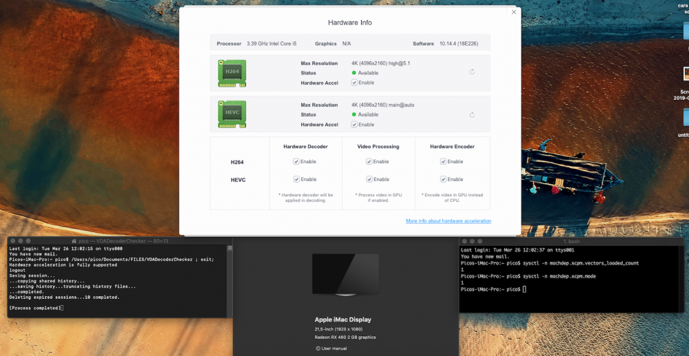
Task: Toggle HEVC Hardware Encoder Enable
Action: click(443, 179)
